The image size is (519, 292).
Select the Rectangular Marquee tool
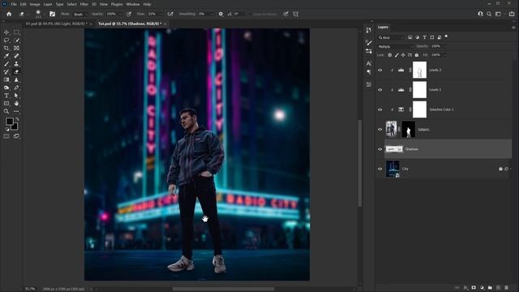[x=16, y=32]
